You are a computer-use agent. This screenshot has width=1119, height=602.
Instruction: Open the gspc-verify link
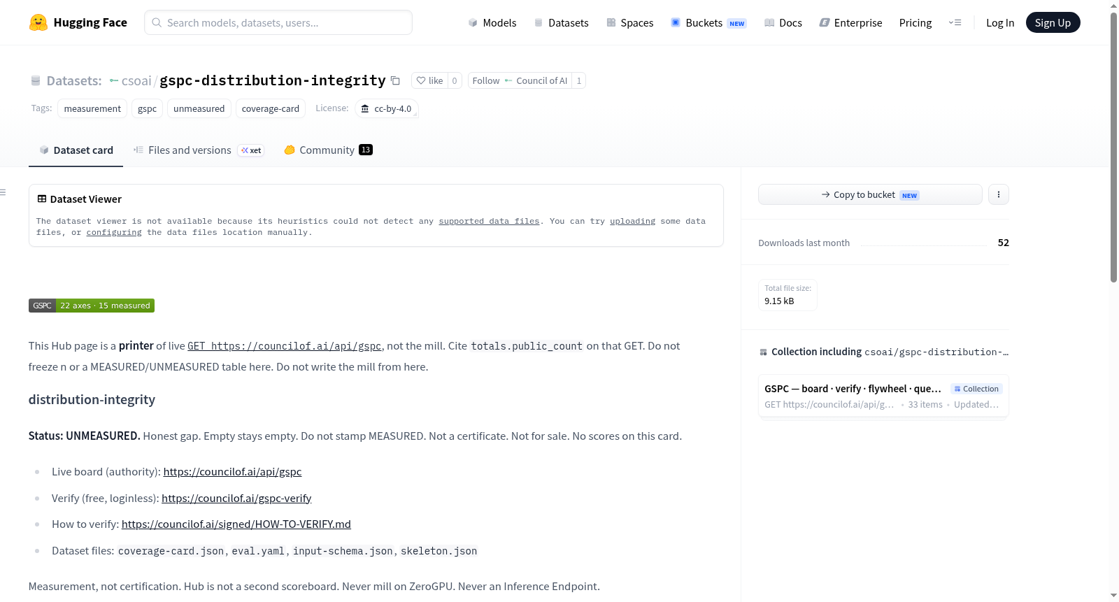coord(236,499)
